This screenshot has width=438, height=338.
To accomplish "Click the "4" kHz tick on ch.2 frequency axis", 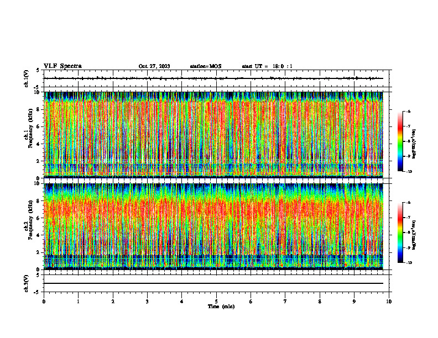I will 39,235.
